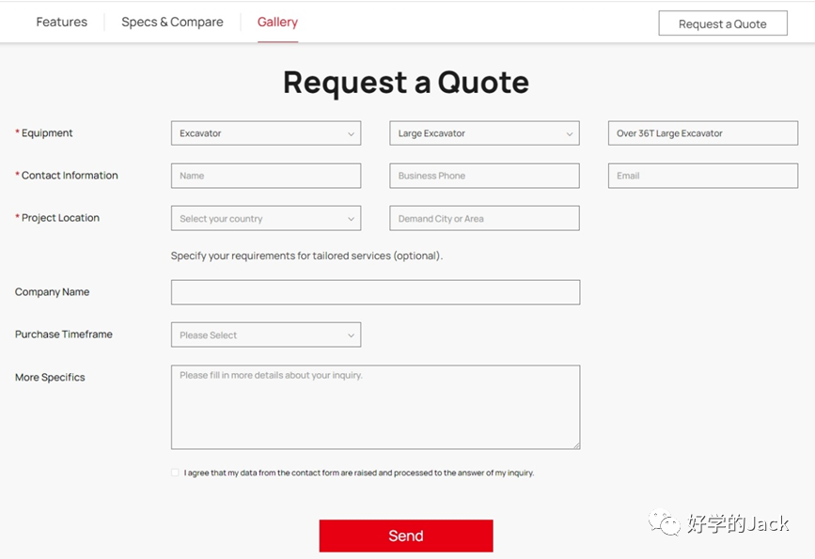The width and height of the screenshot is (815, 559).
Task: Click the Purchase Timeframe label
Action: point(63,334)
